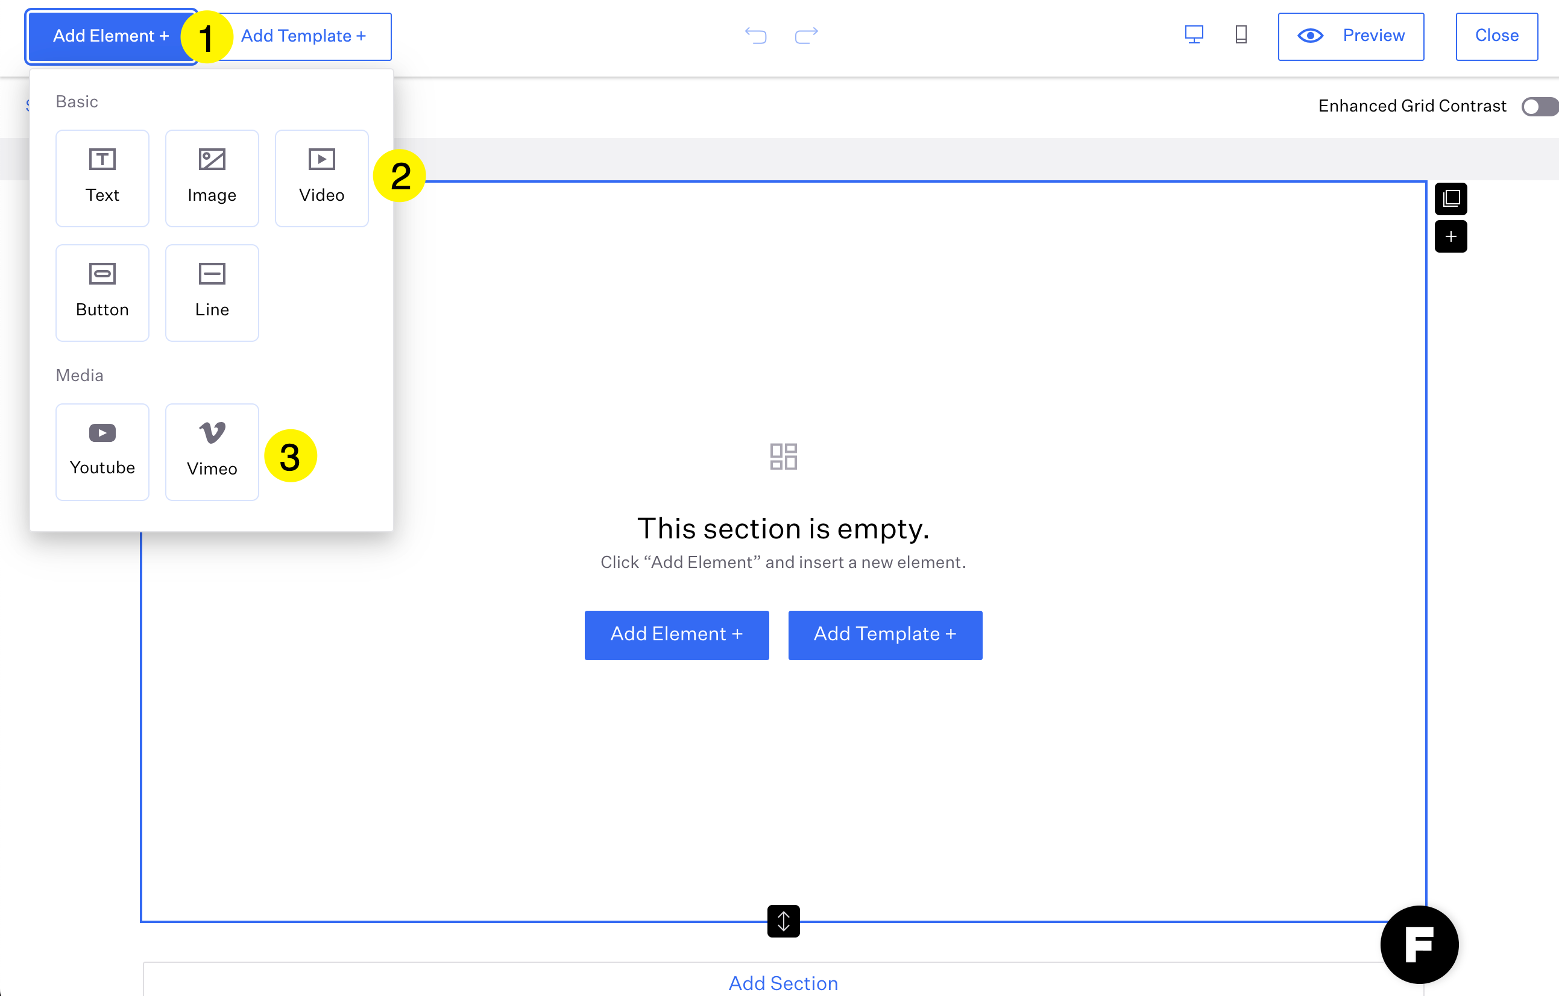Toggle Enhanced Grid Contrast switch
Viewport: 1559px width, 996px height.
1539,106
